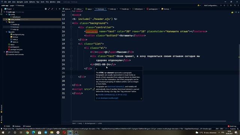Open the TODO tool window
The image size is (240, 135).
pyautogui.click(x=7, y=126)
